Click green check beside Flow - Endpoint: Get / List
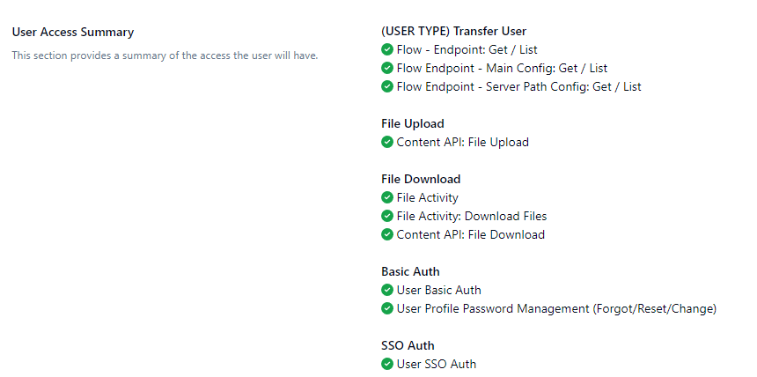The image size is (757, 377). 387,50
